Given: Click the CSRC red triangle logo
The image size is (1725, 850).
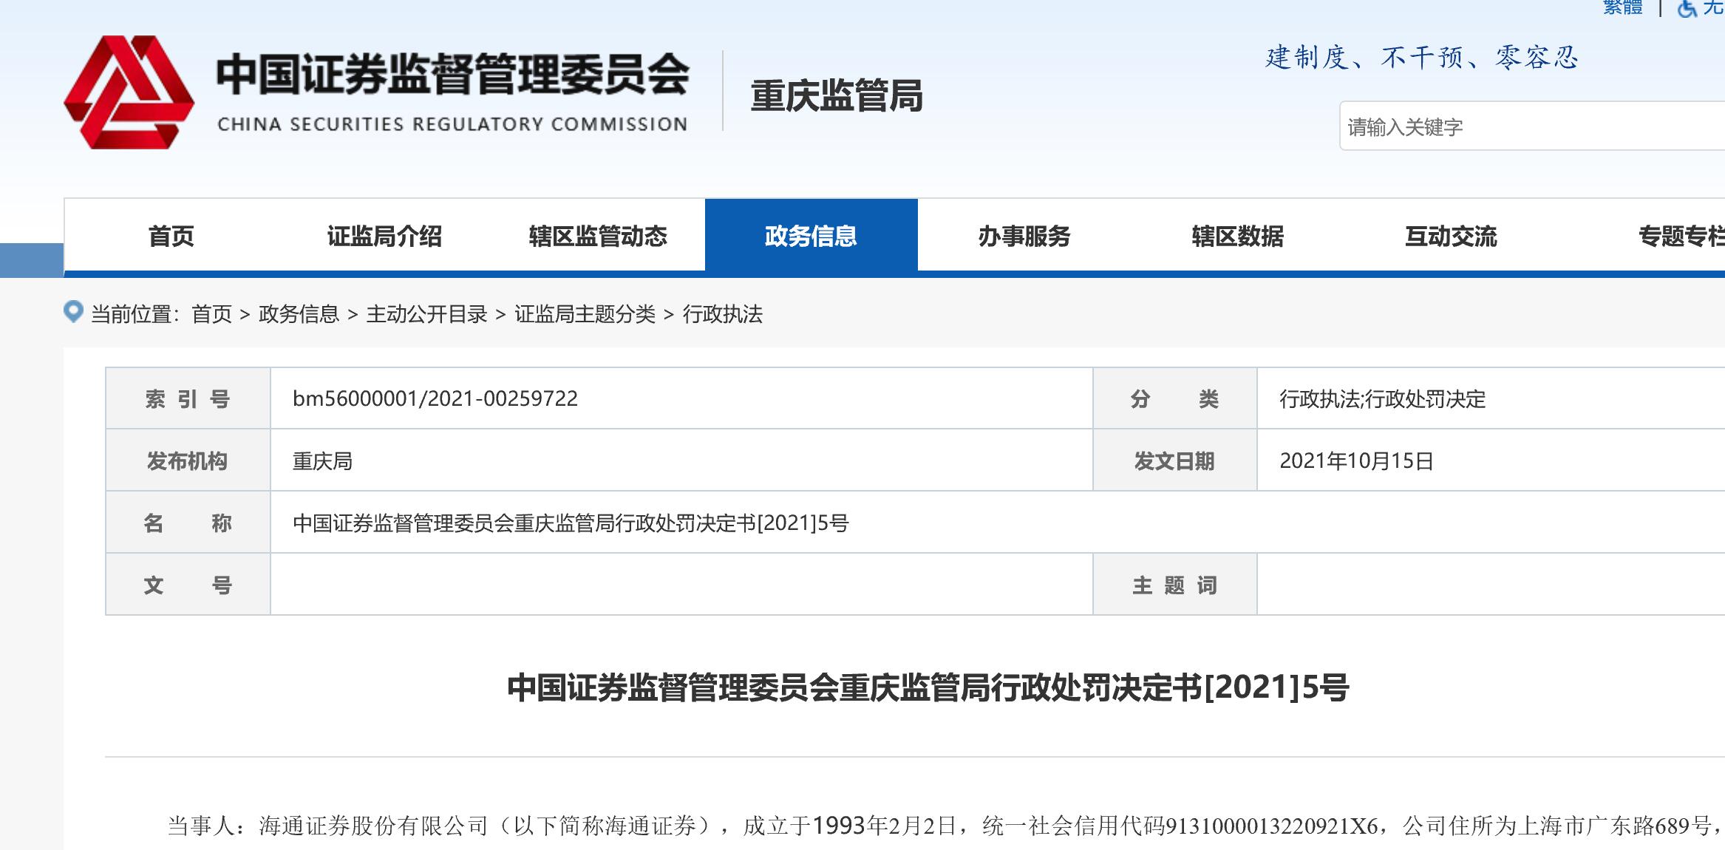Looking at the screenshot, I should (129, 92).
